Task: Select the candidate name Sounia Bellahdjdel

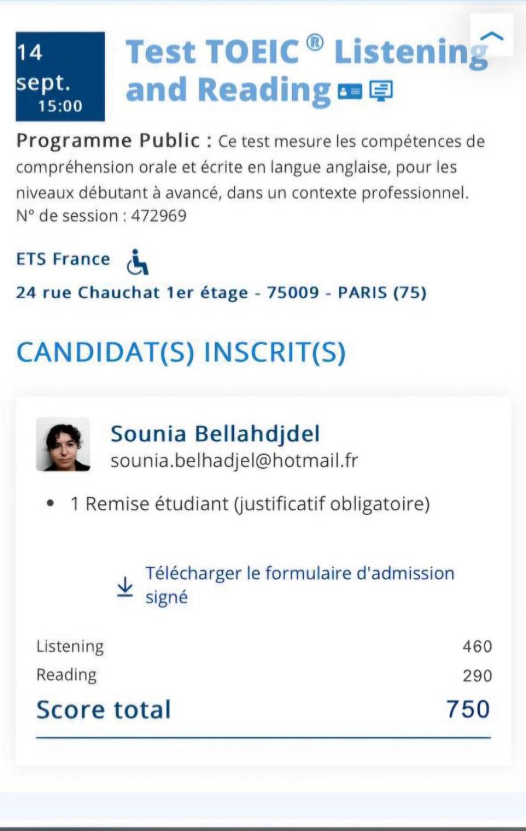Action: tap(215, 434)
